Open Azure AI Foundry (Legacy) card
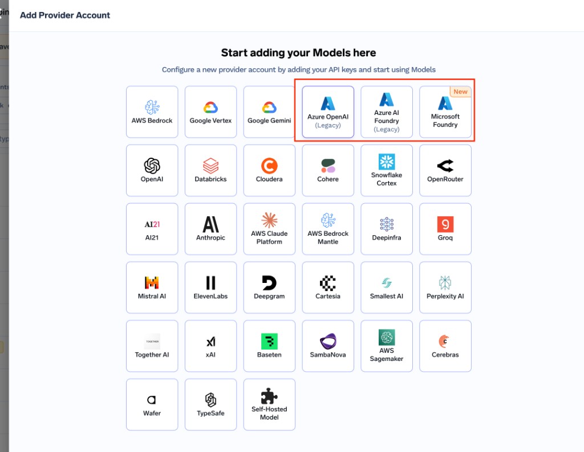This screenshot has height=452, width=584. click(387, 112)
